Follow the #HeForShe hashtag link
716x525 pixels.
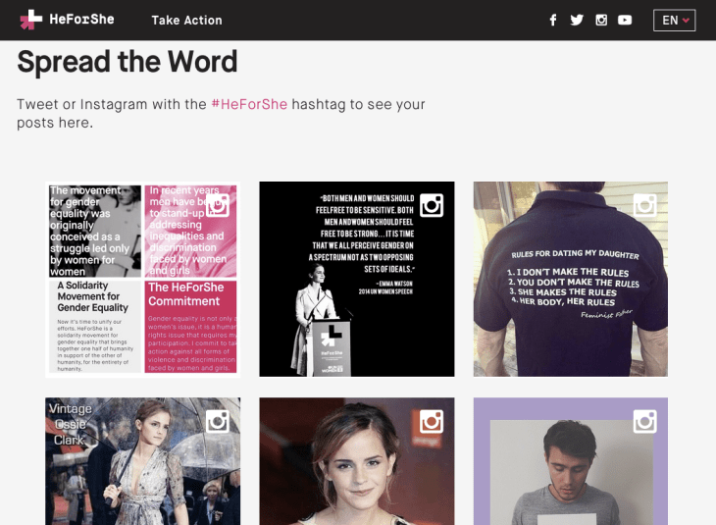[249, 104]
